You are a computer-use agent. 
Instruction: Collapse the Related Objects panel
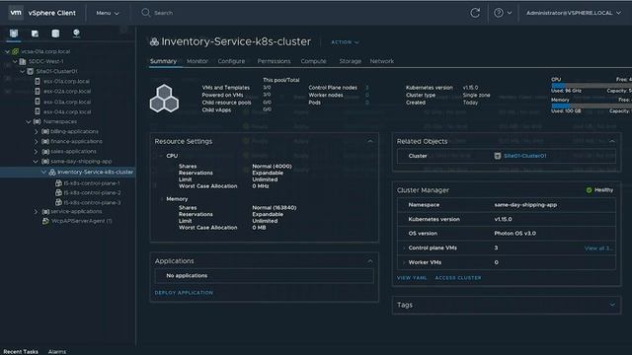coord(612,141)
